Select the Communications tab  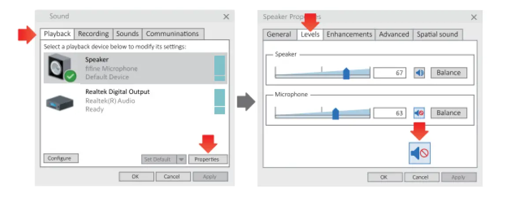point(172,34)
